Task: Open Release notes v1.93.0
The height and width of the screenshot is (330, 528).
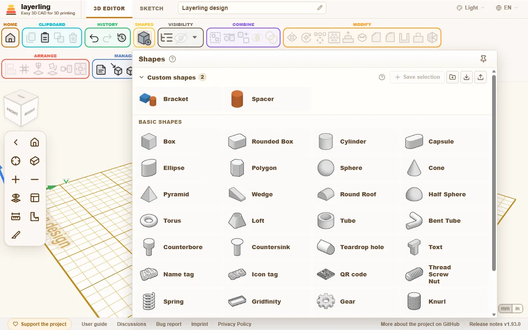Action: [495, 324]
